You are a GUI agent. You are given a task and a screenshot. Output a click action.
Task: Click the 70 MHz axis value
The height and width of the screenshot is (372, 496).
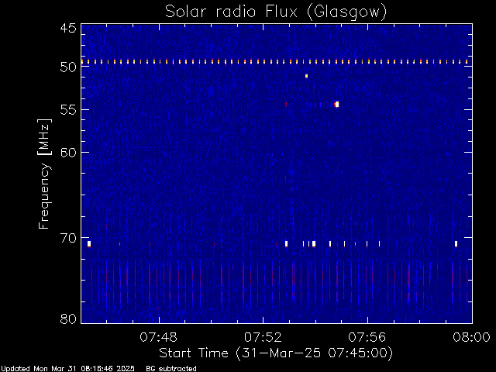[68, 238]
